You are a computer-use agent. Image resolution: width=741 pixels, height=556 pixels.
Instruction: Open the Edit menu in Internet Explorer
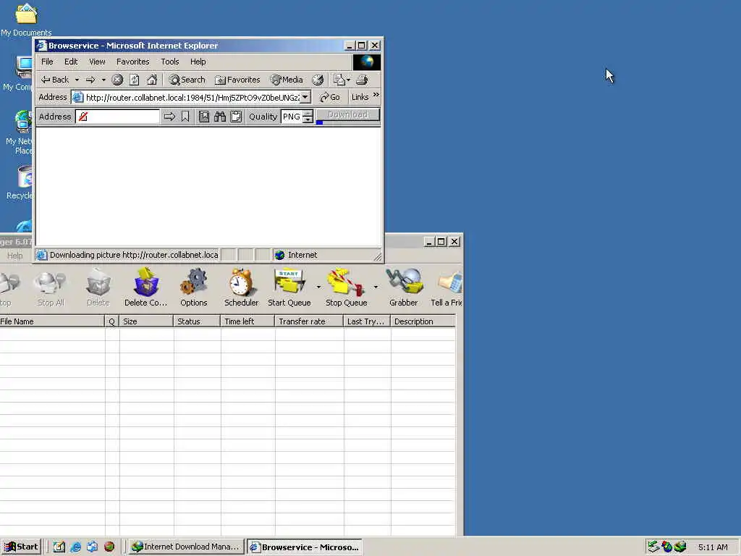click(71, 62)
